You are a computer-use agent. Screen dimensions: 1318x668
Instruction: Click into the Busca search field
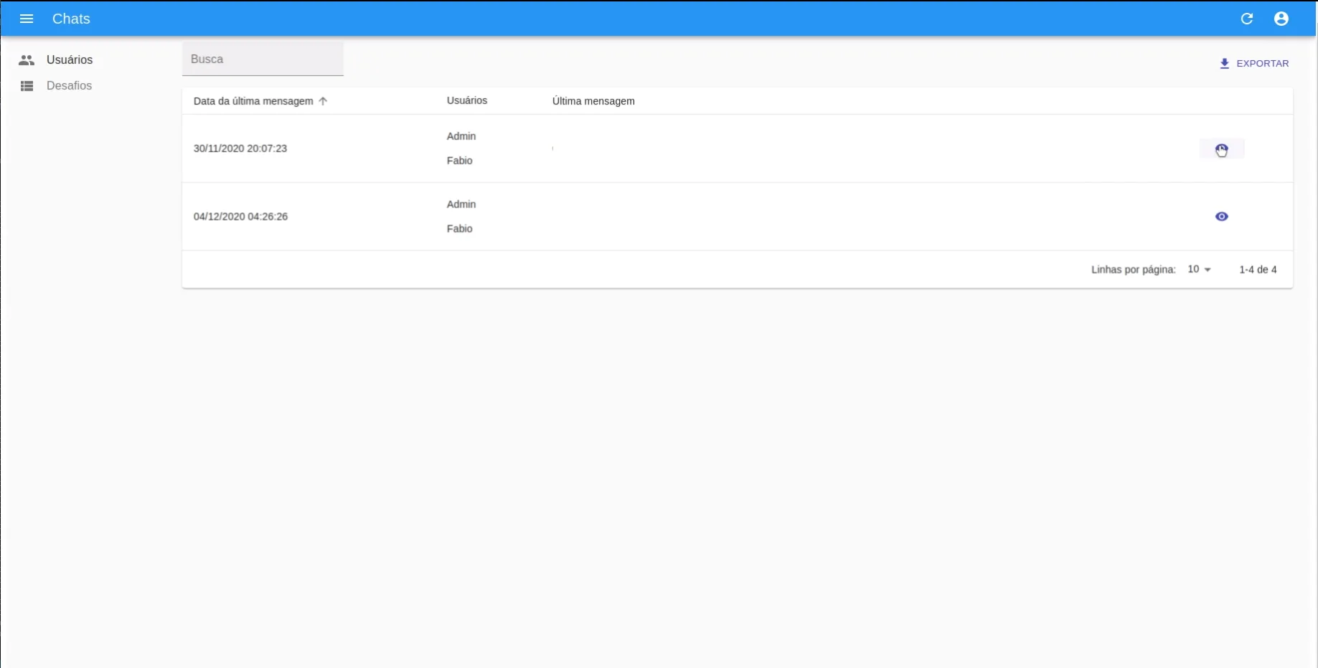(263, 59)
